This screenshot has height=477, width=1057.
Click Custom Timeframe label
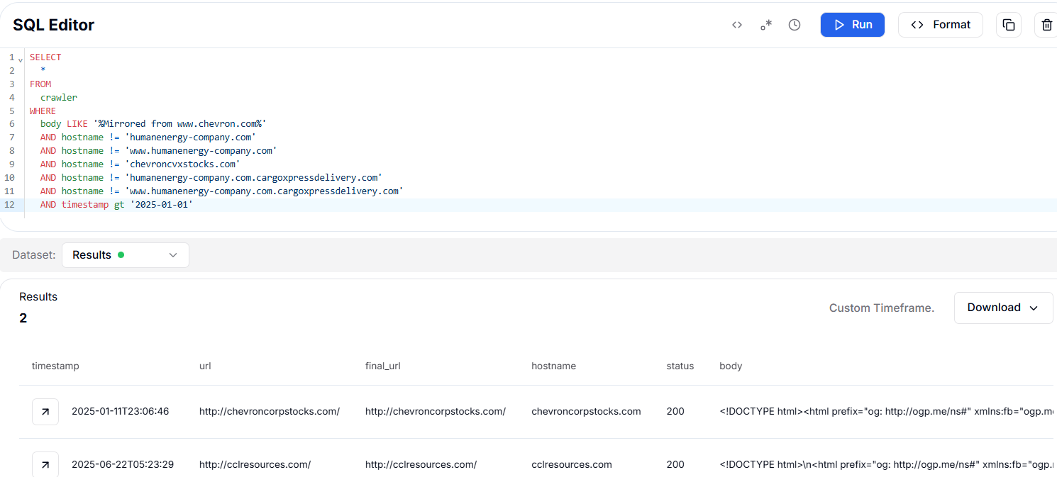click(x=882, y=308)
